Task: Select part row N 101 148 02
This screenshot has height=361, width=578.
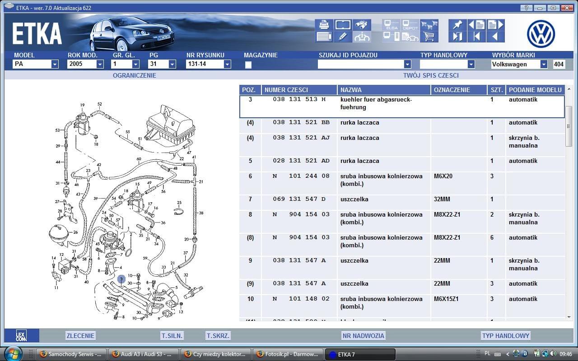Action: [x=402, y=306]
